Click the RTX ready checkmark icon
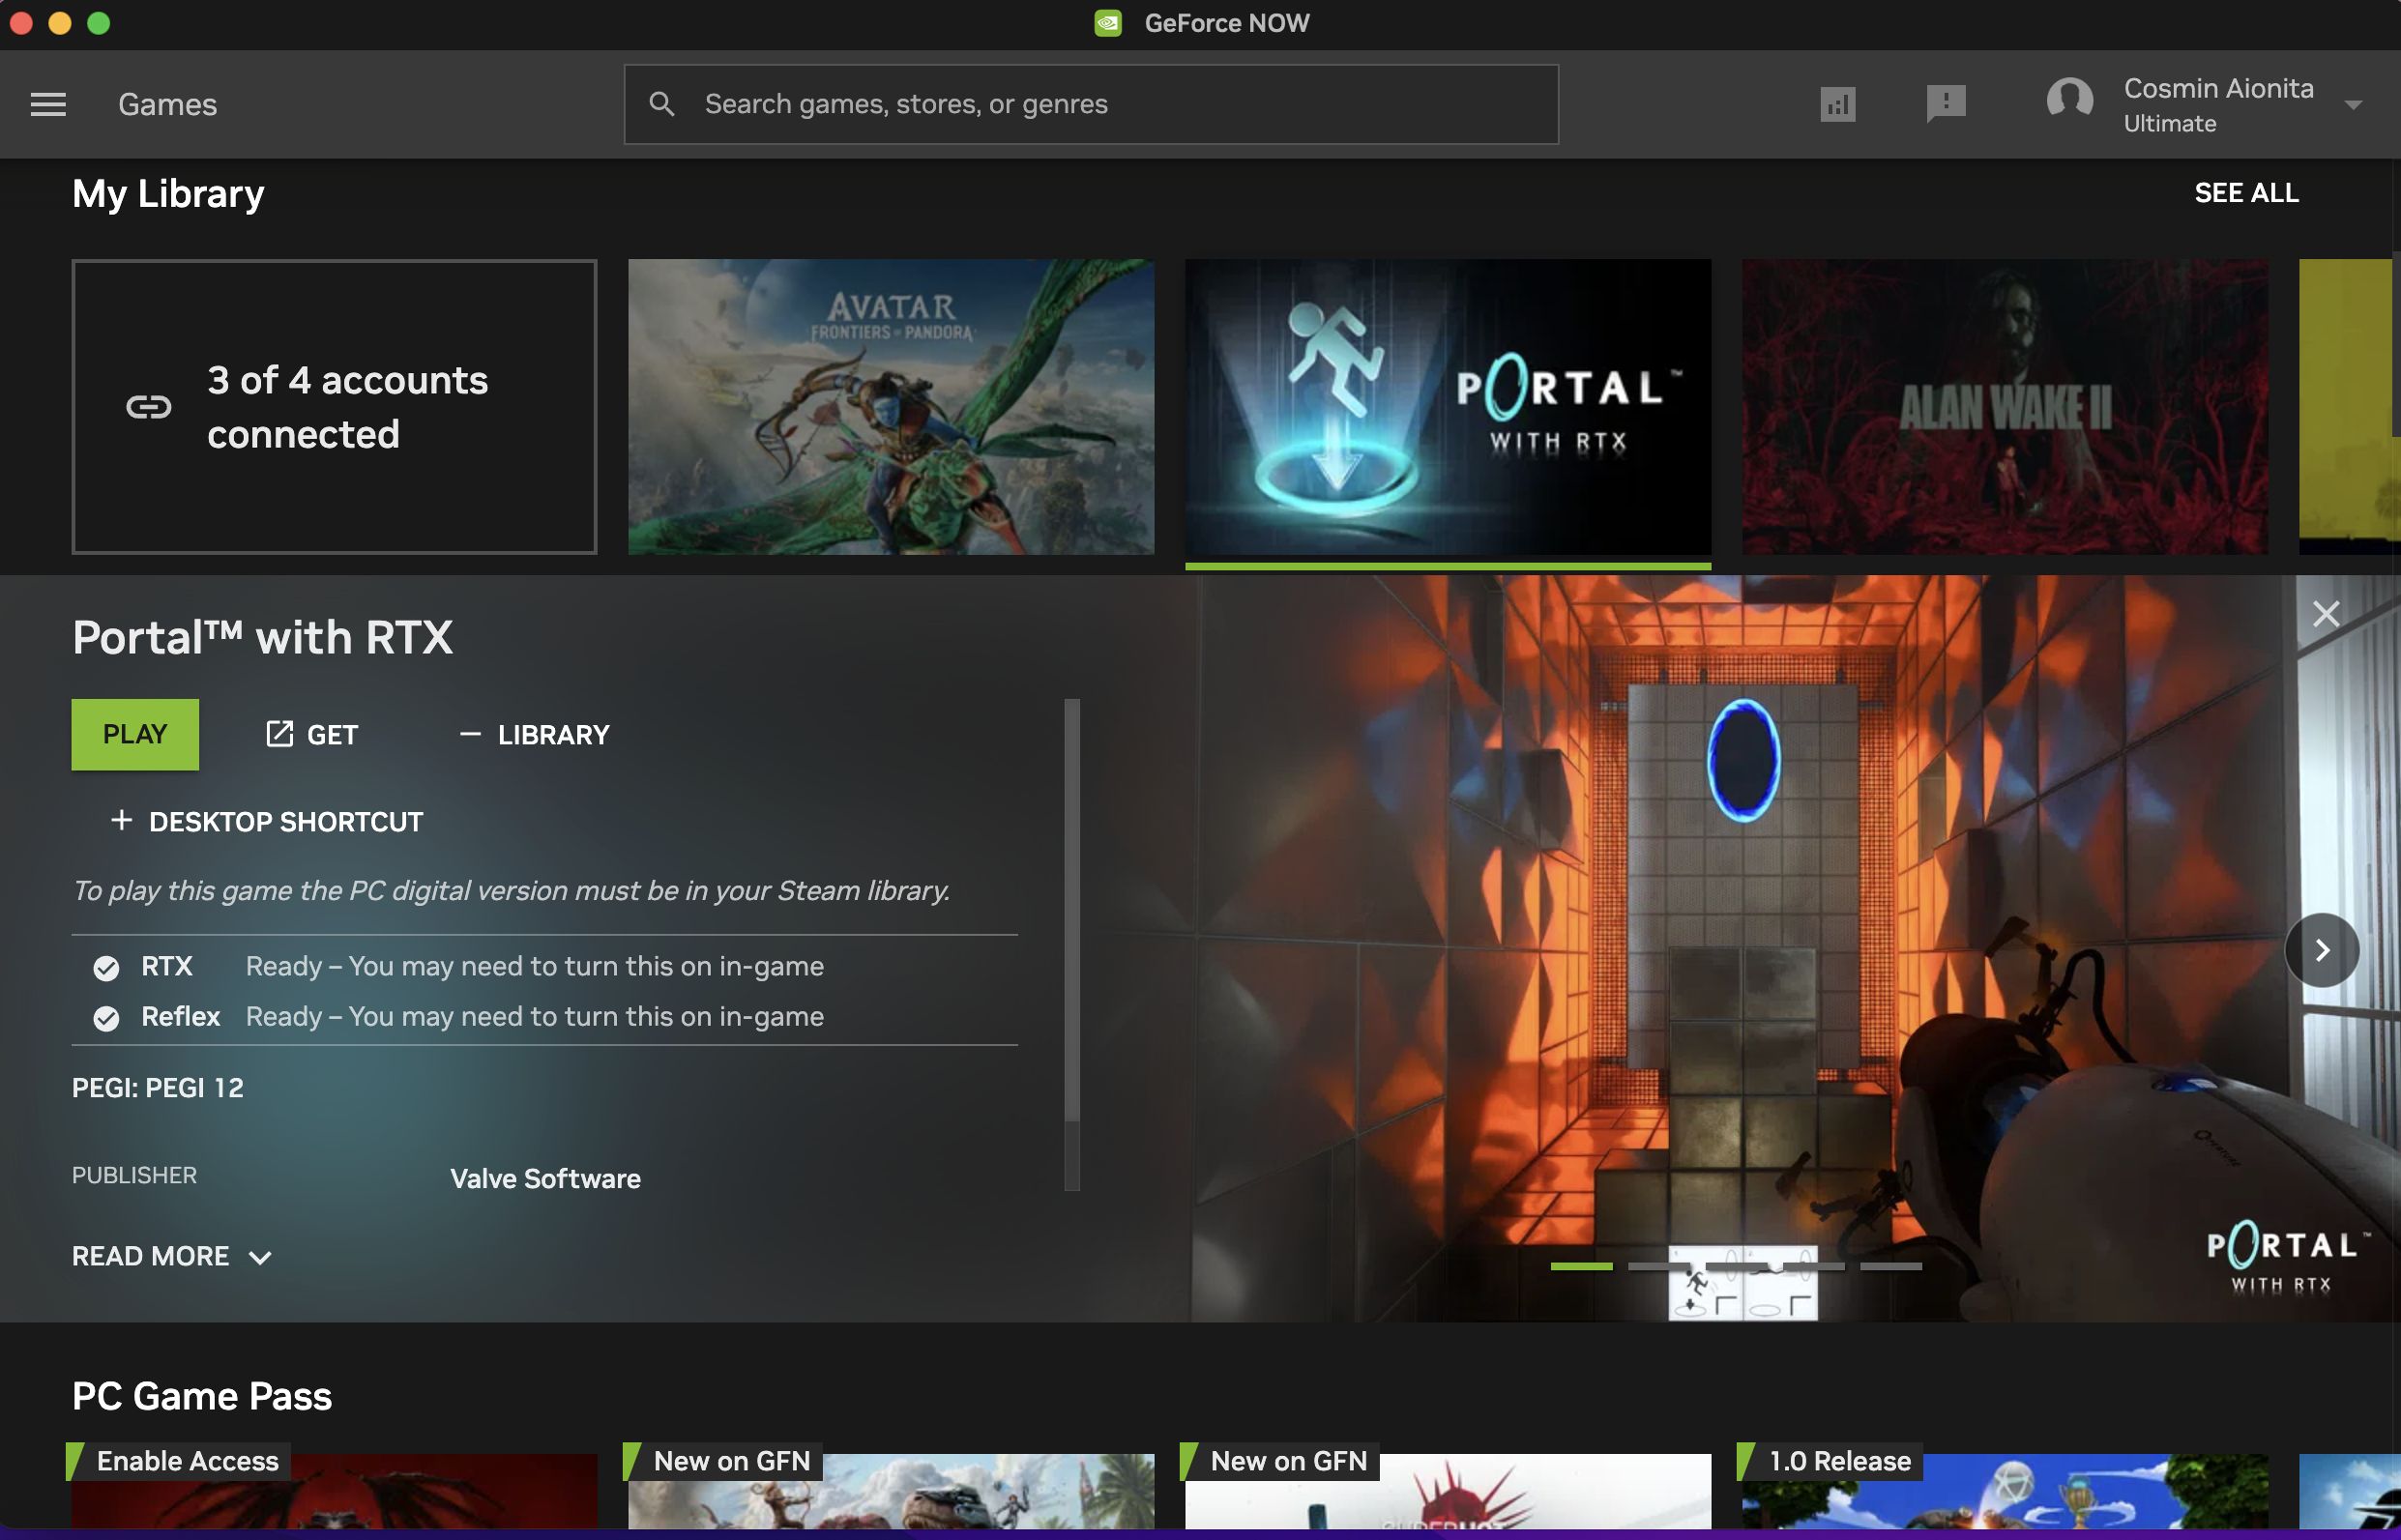 pos(106,968)
